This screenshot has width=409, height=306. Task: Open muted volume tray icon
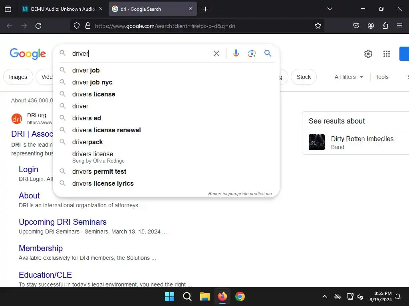[360, 296]
